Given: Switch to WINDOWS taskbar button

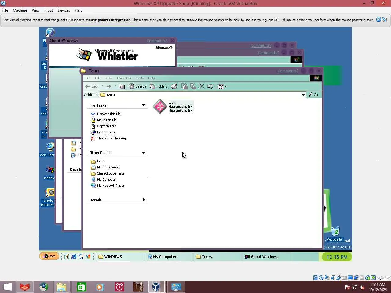Looking at the screenshot, I should [x=120, y=257].
